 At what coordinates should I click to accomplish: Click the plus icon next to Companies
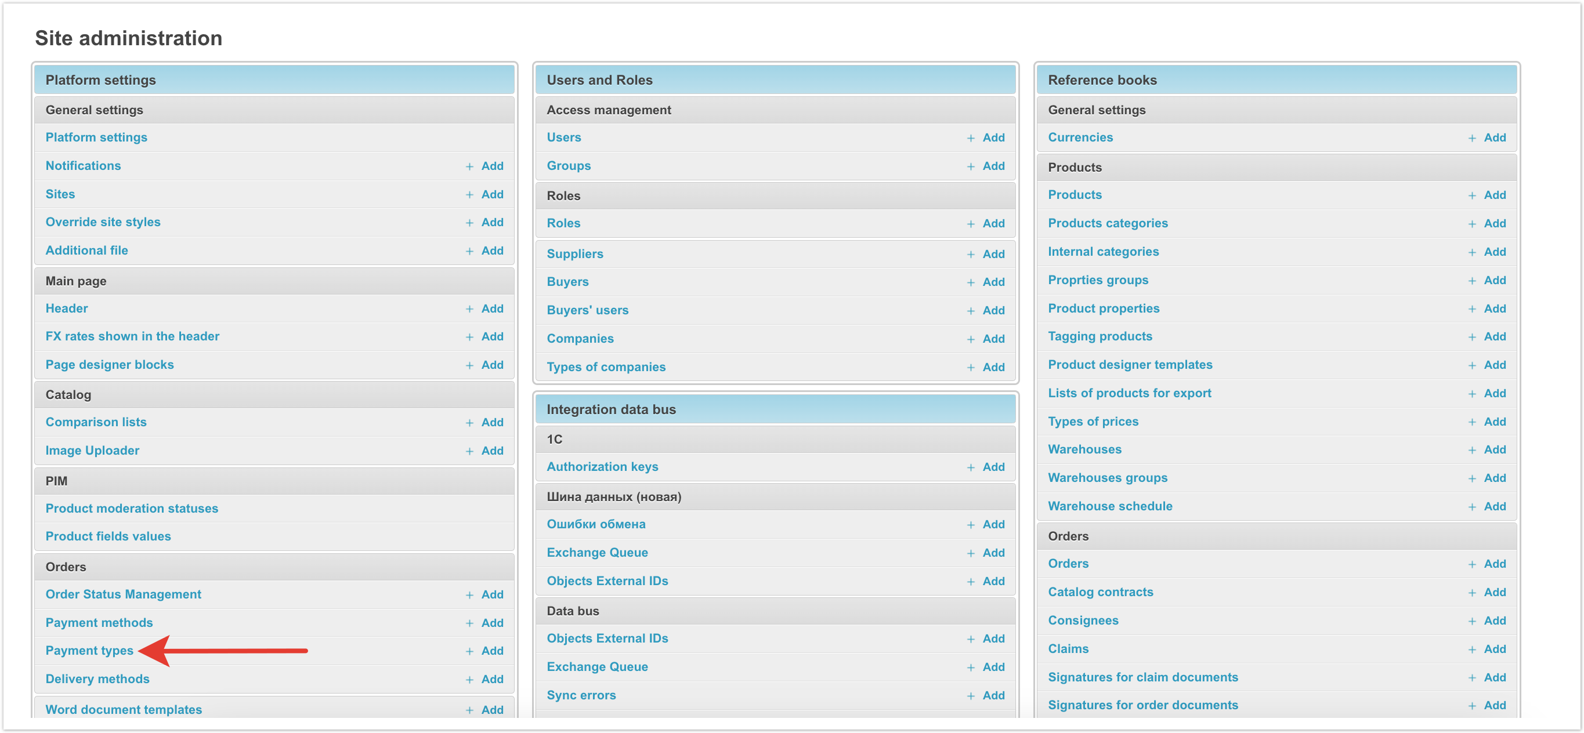point(970,339)
